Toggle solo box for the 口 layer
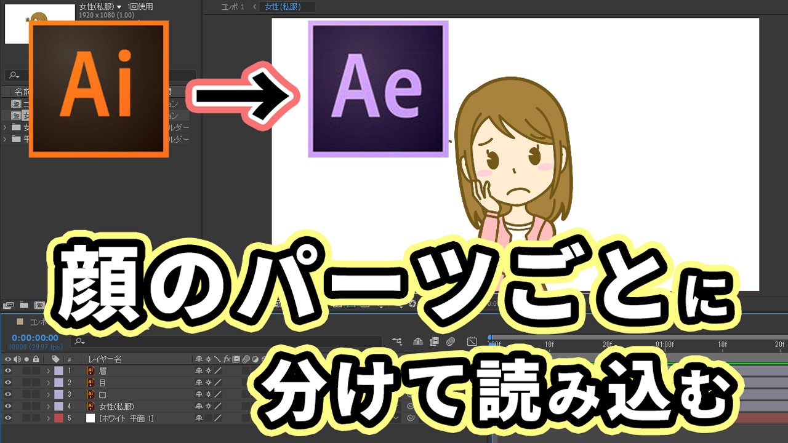The image size is (788, 443). pos(26,394)
